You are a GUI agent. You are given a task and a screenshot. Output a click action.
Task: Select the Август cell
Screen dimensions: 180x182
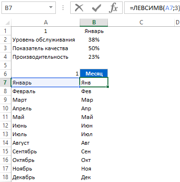pos(45,143)
